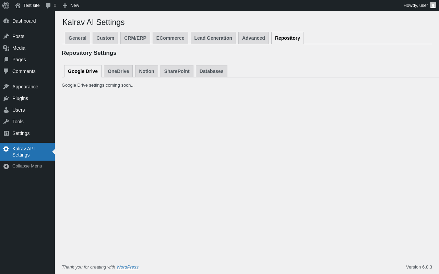Click the Kalrav AI Settings heading
The height and width of the screenshot is (274, 439).
click(x=94, y=22)
